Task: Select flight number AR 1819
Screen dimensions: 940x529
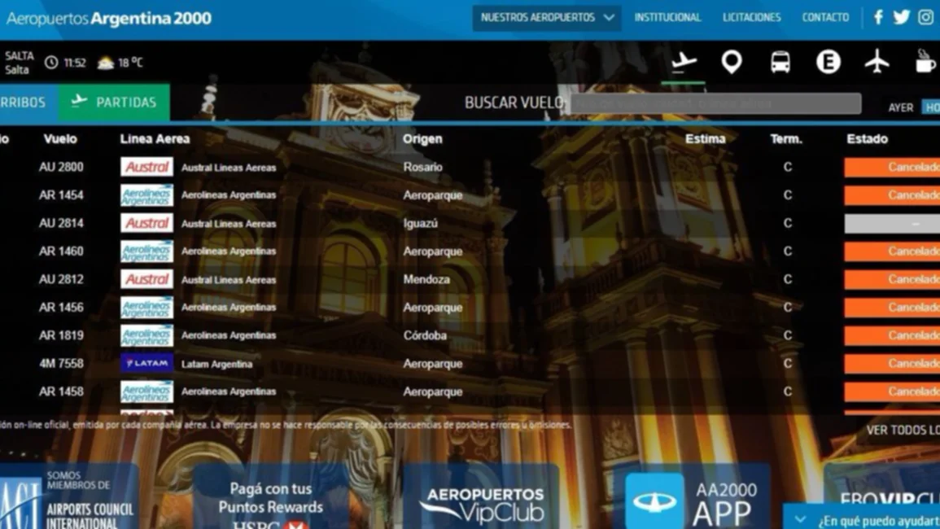Action: click(61, 335)
